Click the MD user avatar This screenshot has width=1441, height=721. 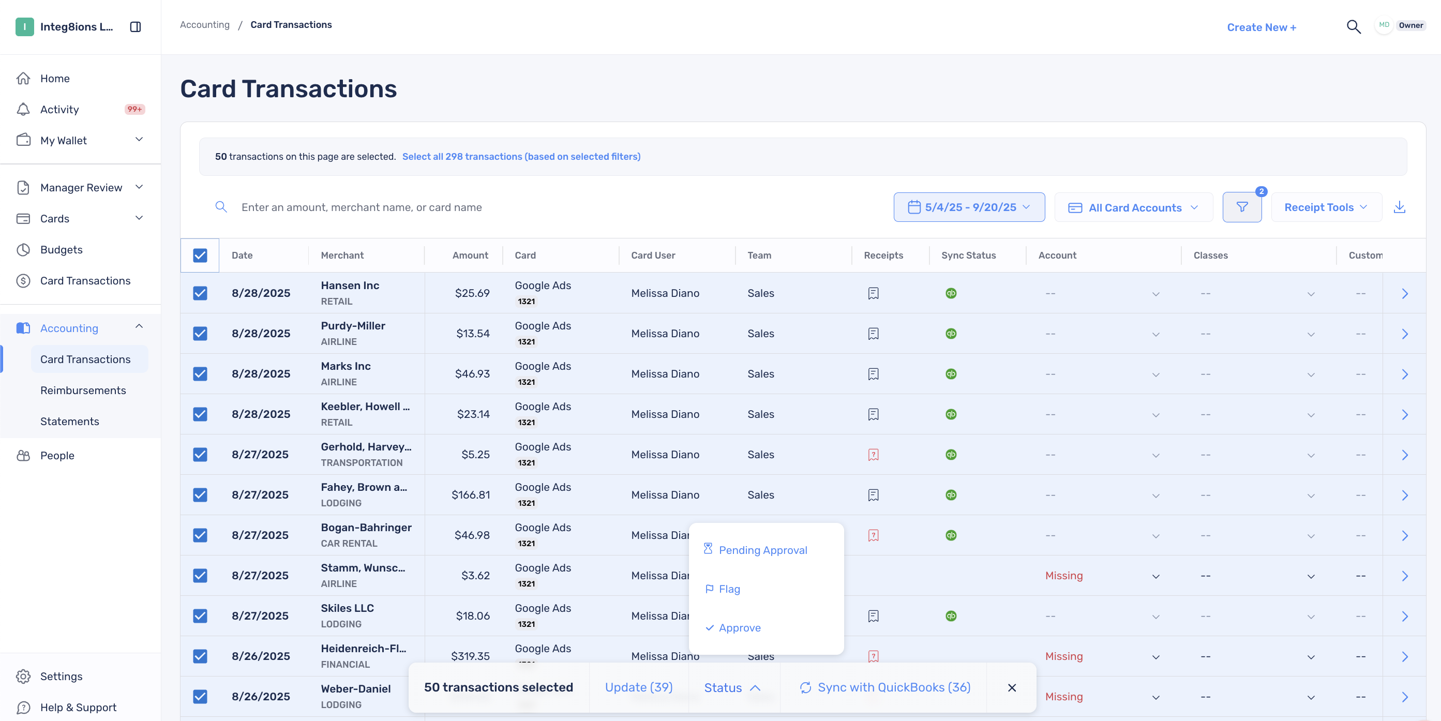(1384, 25)
